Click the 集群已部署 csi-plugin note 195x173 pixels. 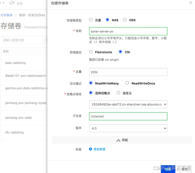[104, 60]
